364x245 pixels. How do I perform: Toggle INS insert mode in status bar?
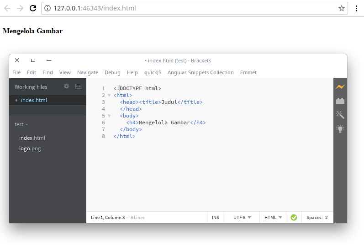[216, 217]
